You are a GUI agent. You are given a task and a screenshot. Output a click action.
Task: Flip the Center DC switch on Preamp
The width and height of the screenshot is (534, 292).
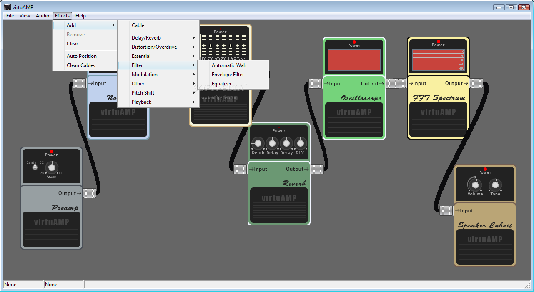35,167
